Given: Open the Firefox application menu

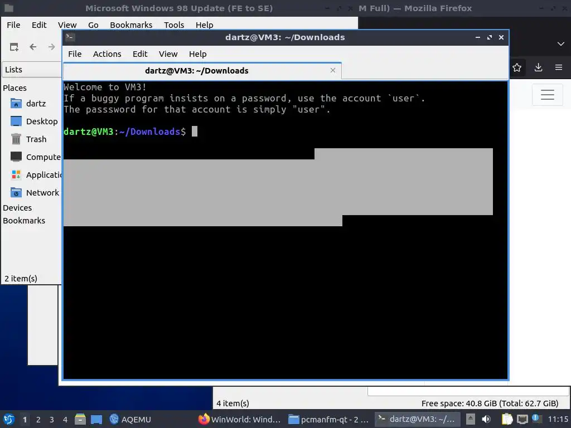Looking at the screenshot, I should 559,67.
